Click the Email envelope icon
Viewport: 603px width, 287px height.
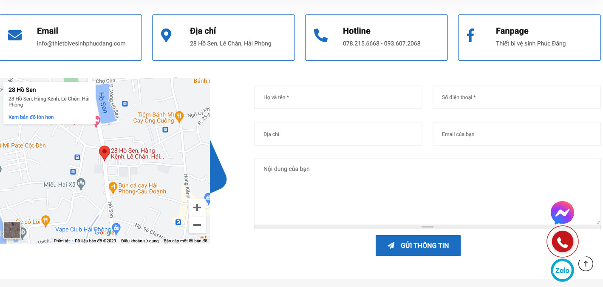14,35
